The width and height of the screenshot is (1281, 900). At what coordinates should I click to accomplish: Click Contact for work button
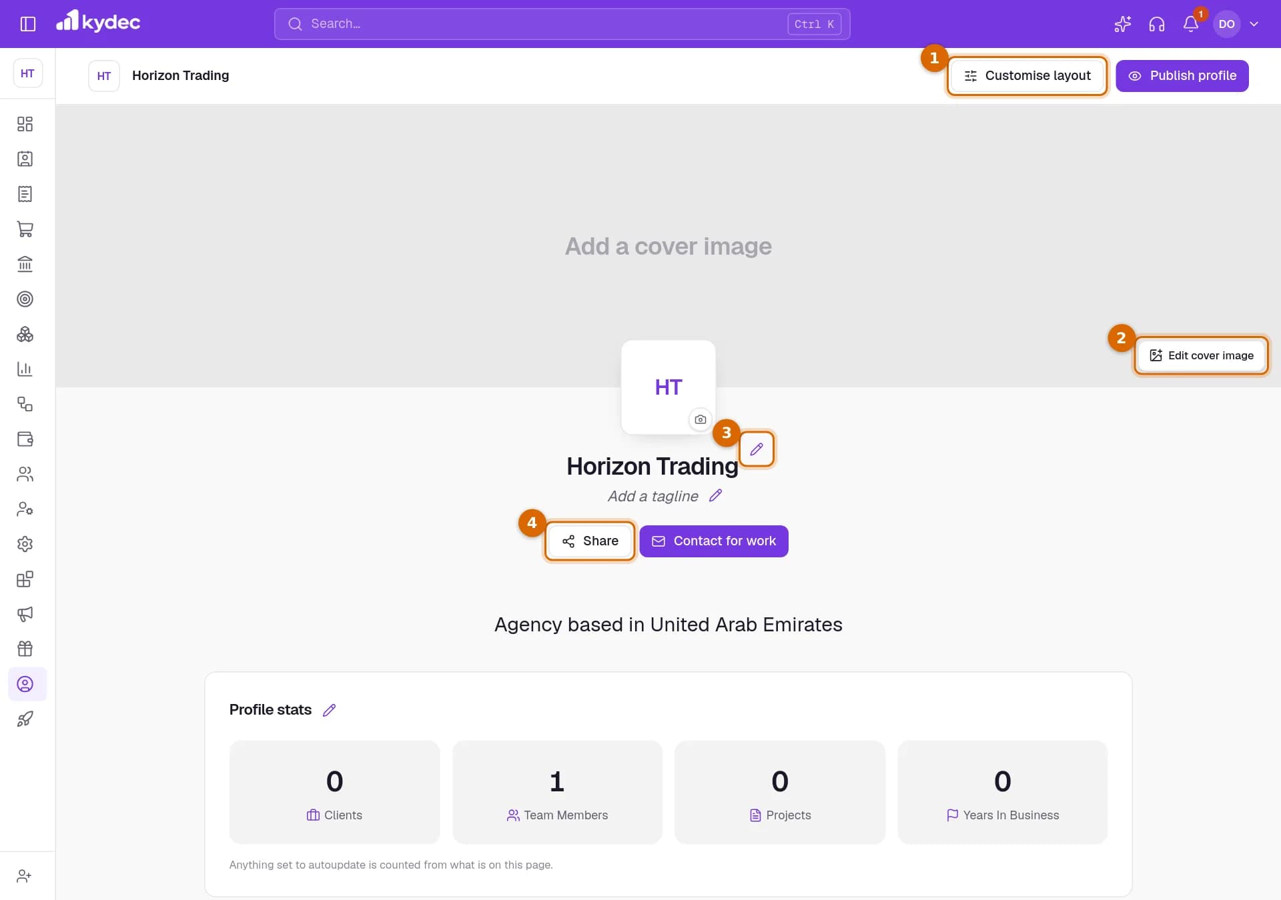pos(713,541)
